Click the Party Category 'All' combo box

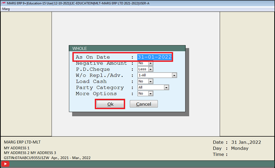coord(153,87)
